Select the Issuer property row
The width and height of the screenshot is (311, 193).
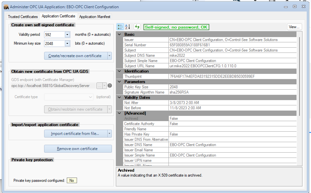[x=210, y=40]
